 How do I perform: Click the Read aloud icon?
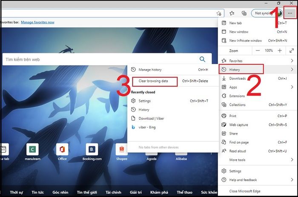224,151
